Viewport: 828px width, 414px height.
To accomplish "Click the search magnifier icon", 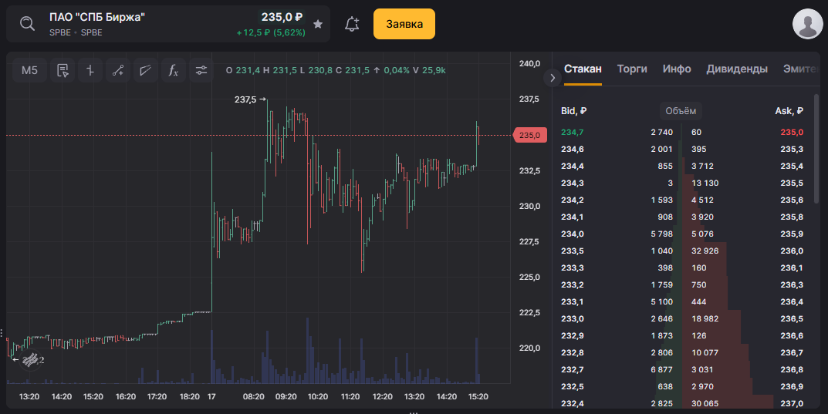I will 27,24.
